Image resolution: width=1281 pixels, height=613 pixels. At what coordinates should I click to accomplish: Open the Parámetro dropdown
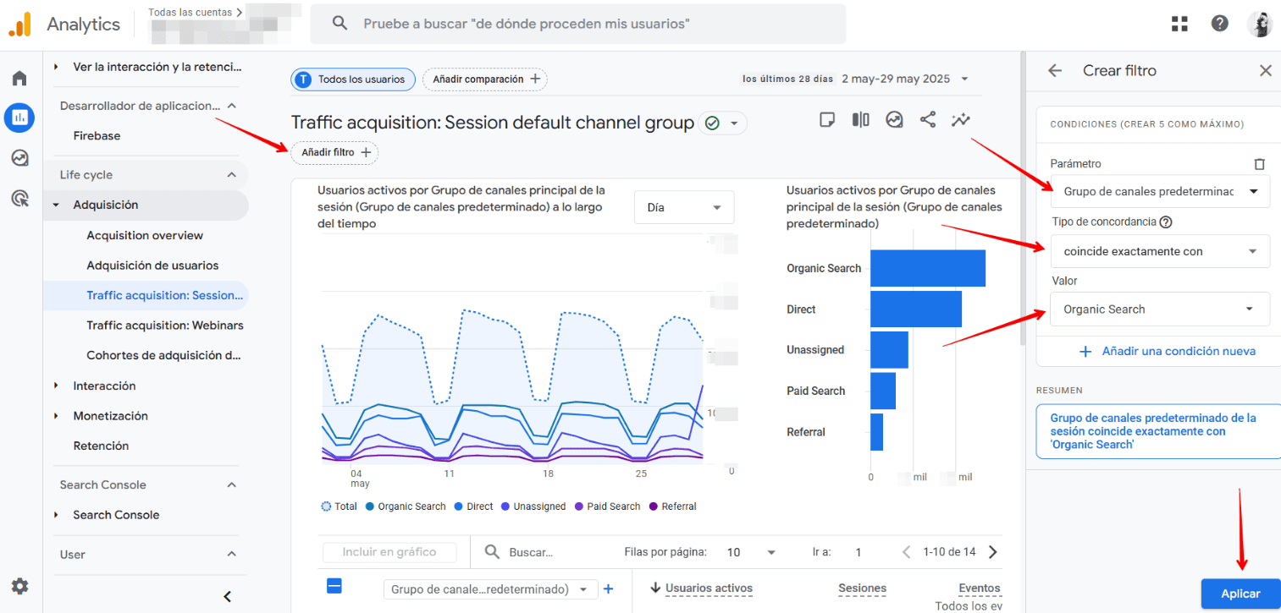(x=1160, y=191)
